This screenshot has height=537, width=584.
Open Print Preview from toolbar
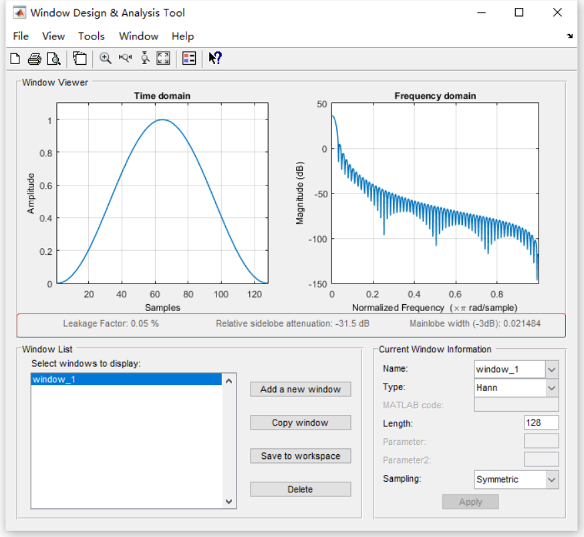(54, 59)
